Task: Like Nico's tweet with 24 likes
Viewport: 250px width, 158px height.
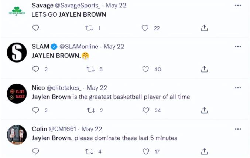Action: tap(146, 110)
